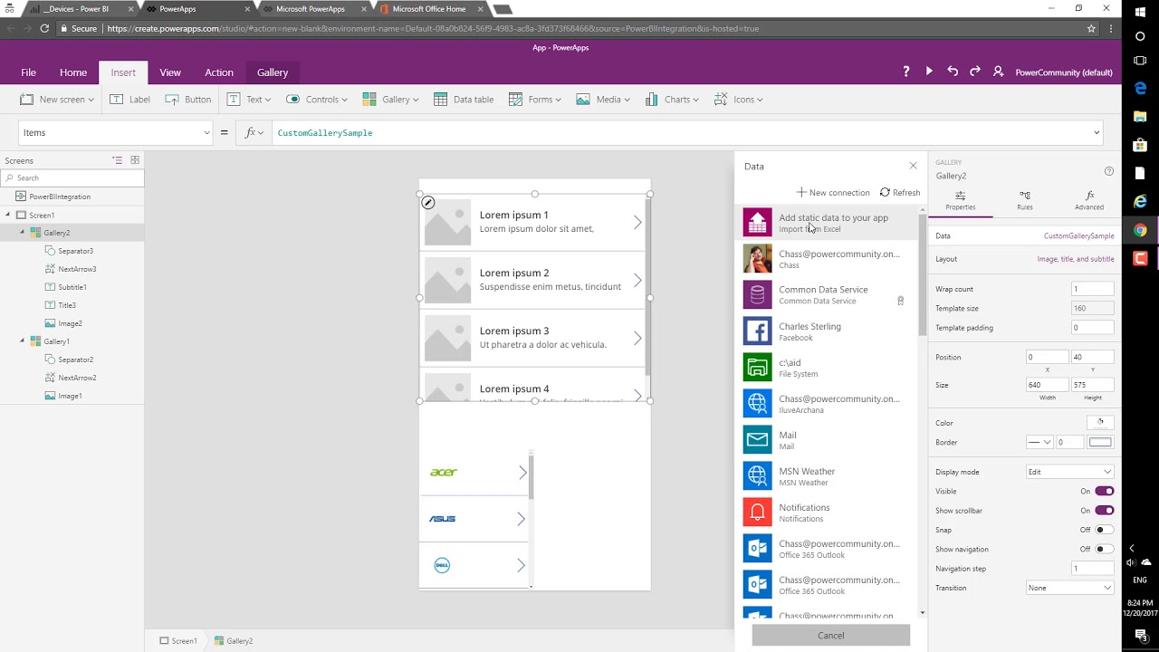Insert a Data table
The image size is (1159, 652).
[x=464, y=100]
